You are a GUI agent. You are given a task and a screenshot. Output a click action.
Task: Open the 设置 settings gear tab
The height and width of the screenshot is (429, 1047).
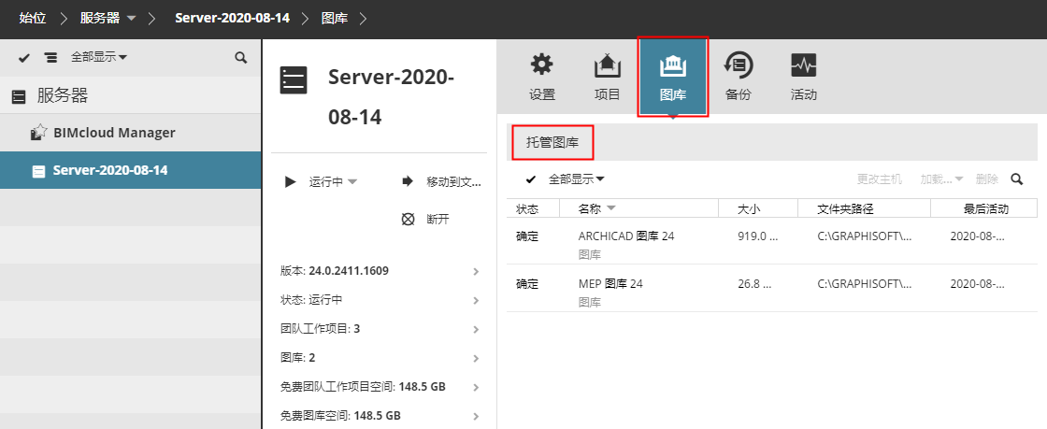tap(541, 78)
